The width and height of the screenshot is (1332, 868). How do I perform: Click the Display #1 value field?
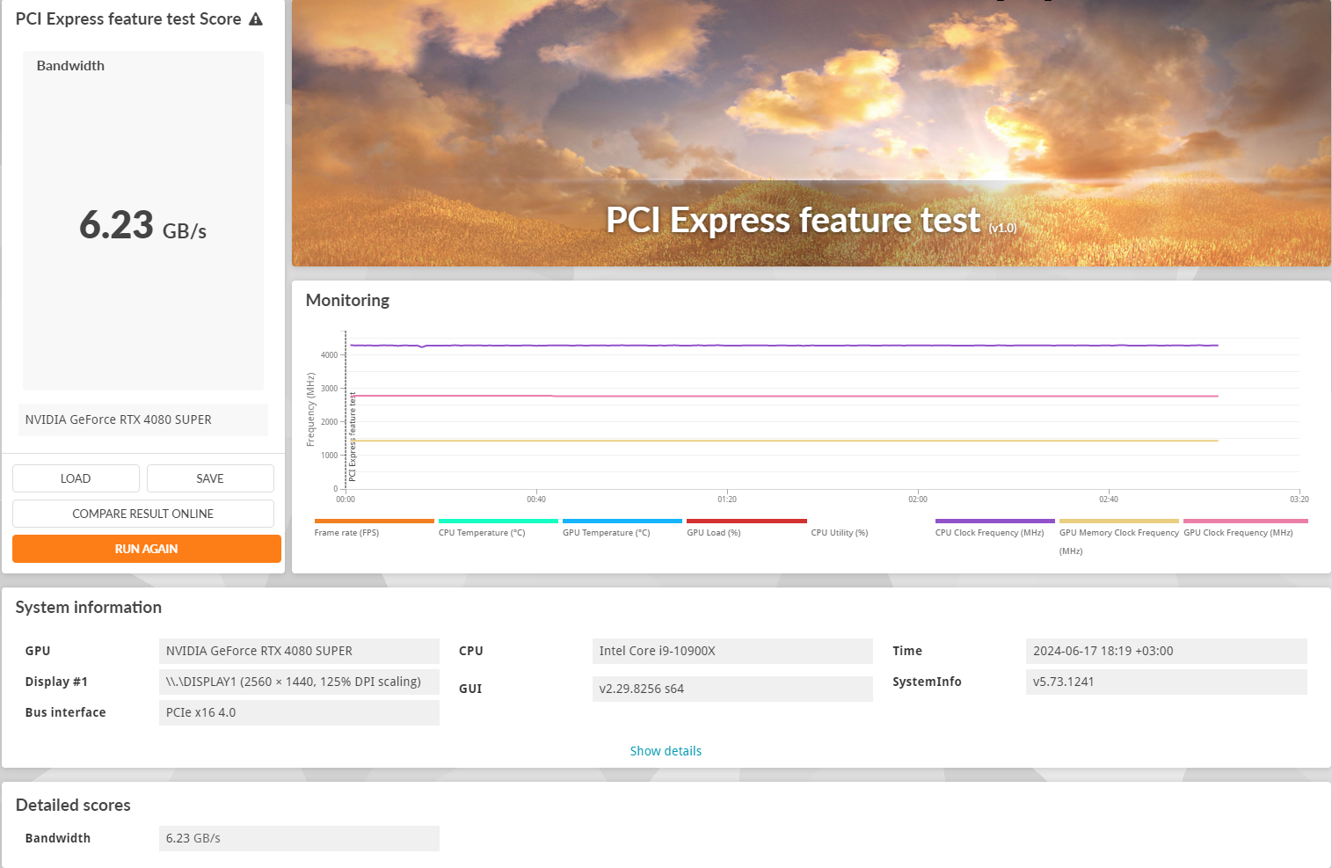(x=299, y=682)
